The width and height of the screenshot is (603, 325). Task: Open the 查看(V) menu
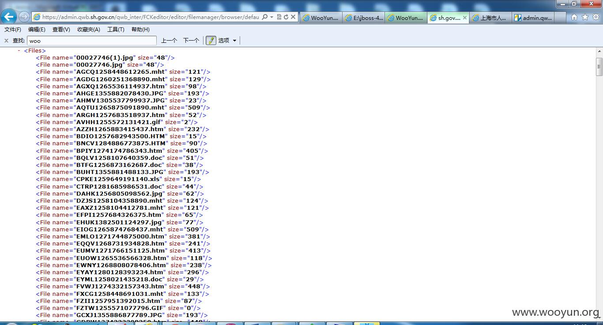pyautogui.click(x=61, y=30)
